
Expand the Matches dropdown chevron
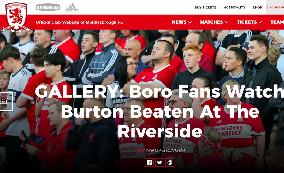coord(227,22)
